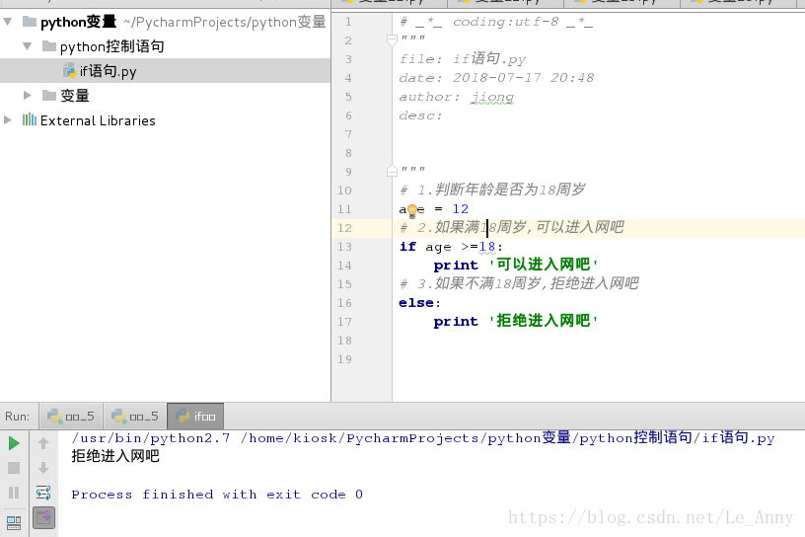Click the console output 拒绝进入网吧
The width and height of the screenshot is (805, 537).
pos(115,456)
